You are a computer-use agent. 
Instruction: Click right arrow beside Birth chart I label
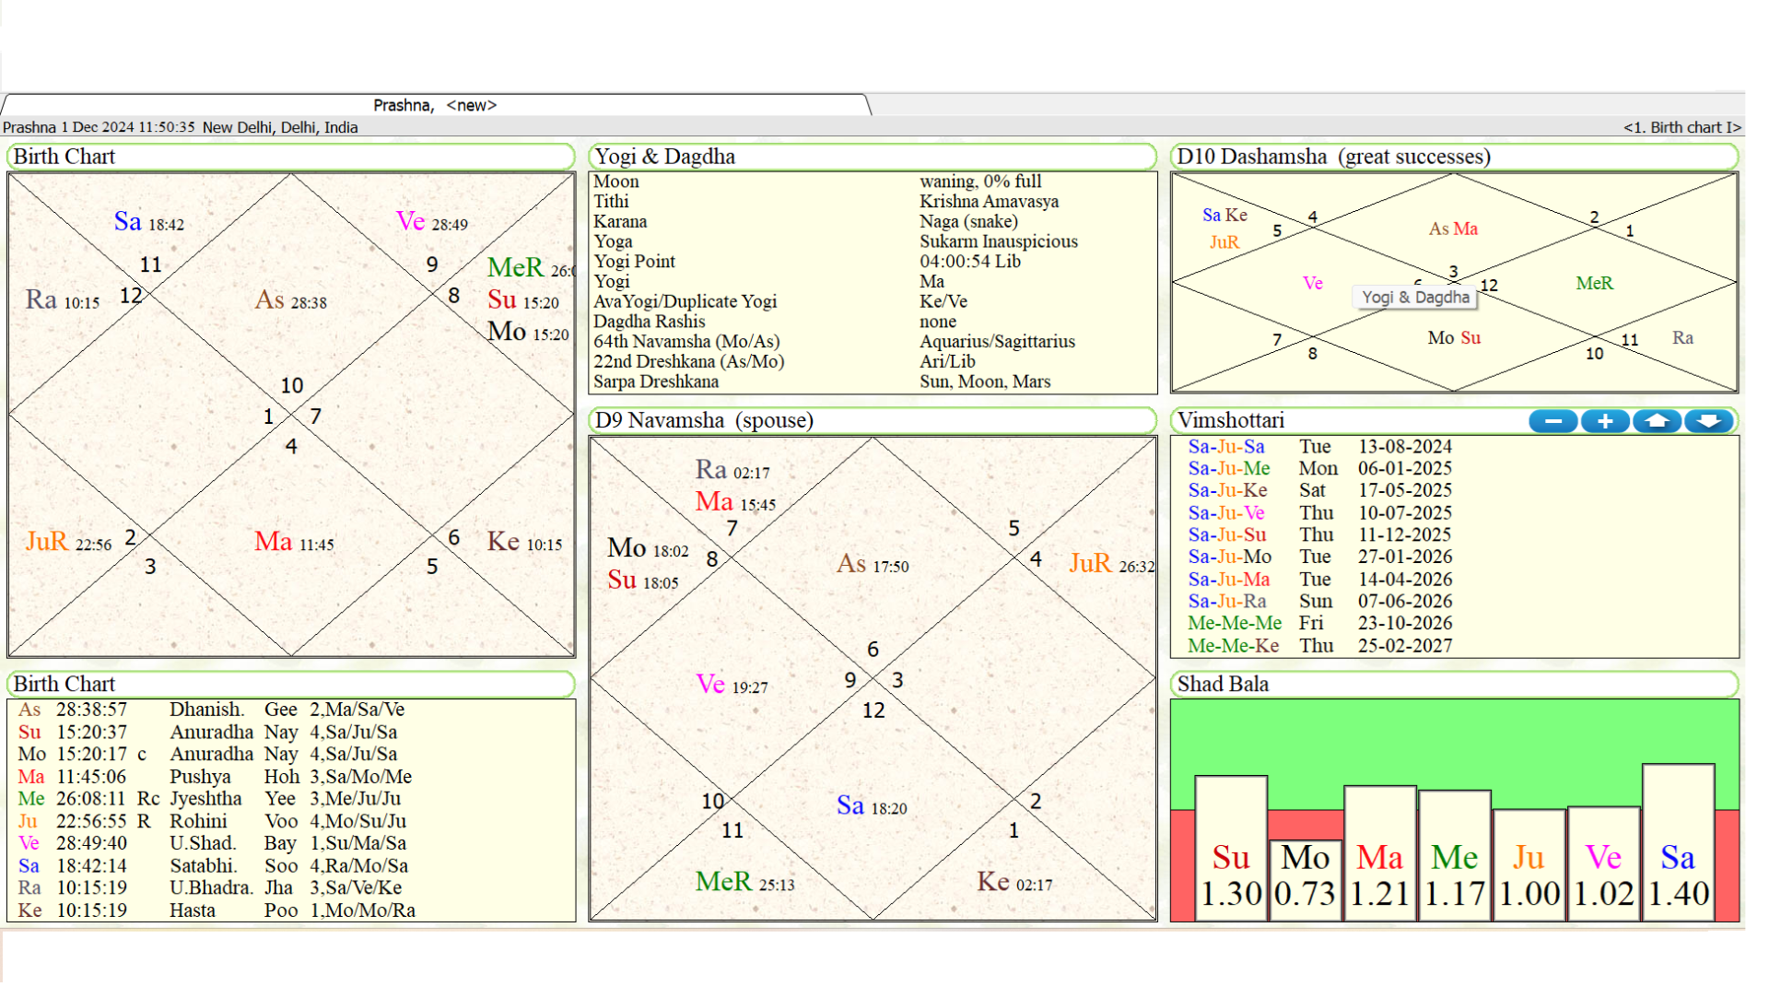[x=1736, y=127]
